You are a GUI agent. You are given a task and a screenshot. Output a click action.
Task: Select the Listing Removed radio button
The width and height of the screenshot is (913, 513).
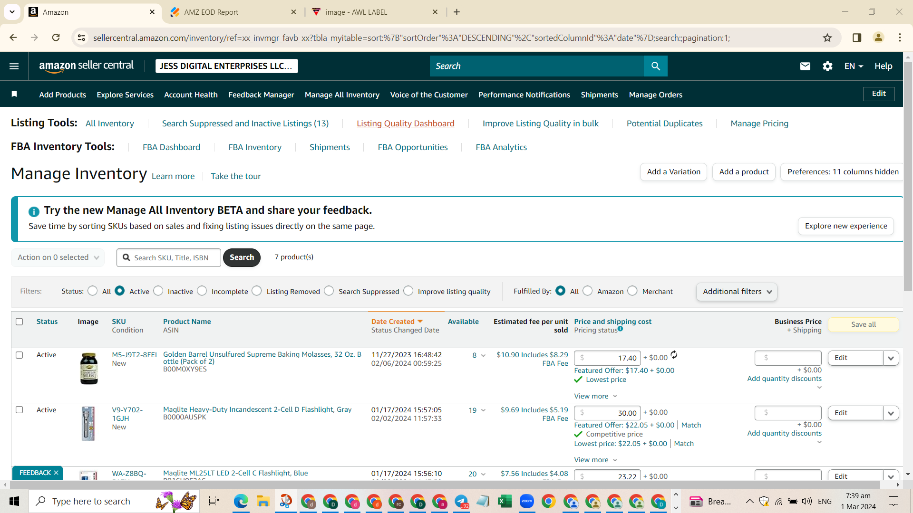point(257,291)
